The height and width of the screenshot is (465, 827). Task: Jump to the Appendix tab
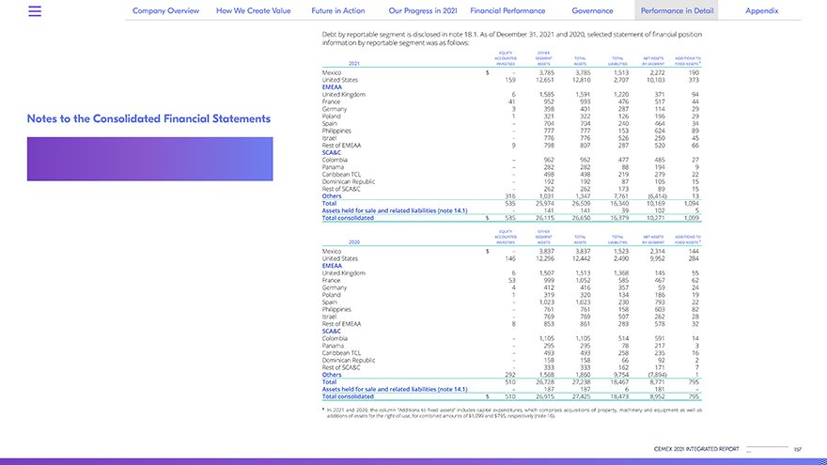pos(761,11)
